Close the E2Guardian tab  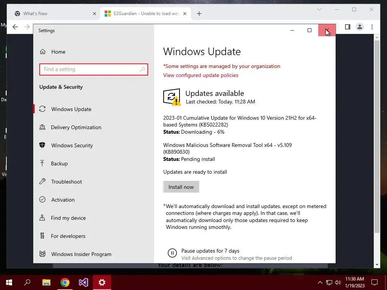click(x=184, y=14)
